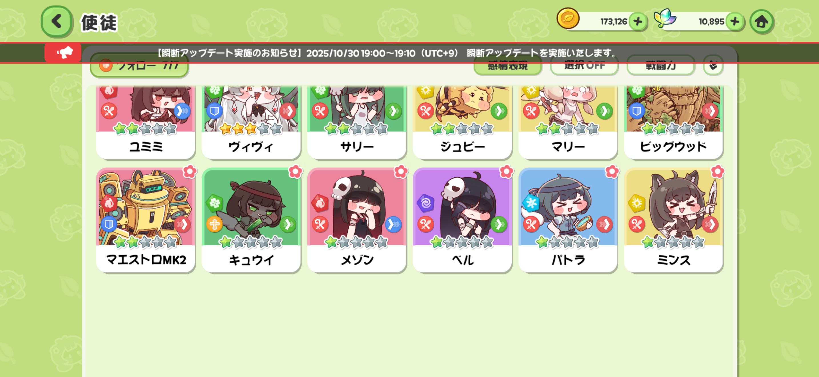Image resolution: width=819 pixels, height=377 pixels.
Task: Add butterfly gems with plus button
Action: pos(735,22)
